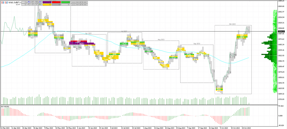Click the 2069.00 price scale label
This screenshot has width=287, height=129.
[x=281, y=6]
